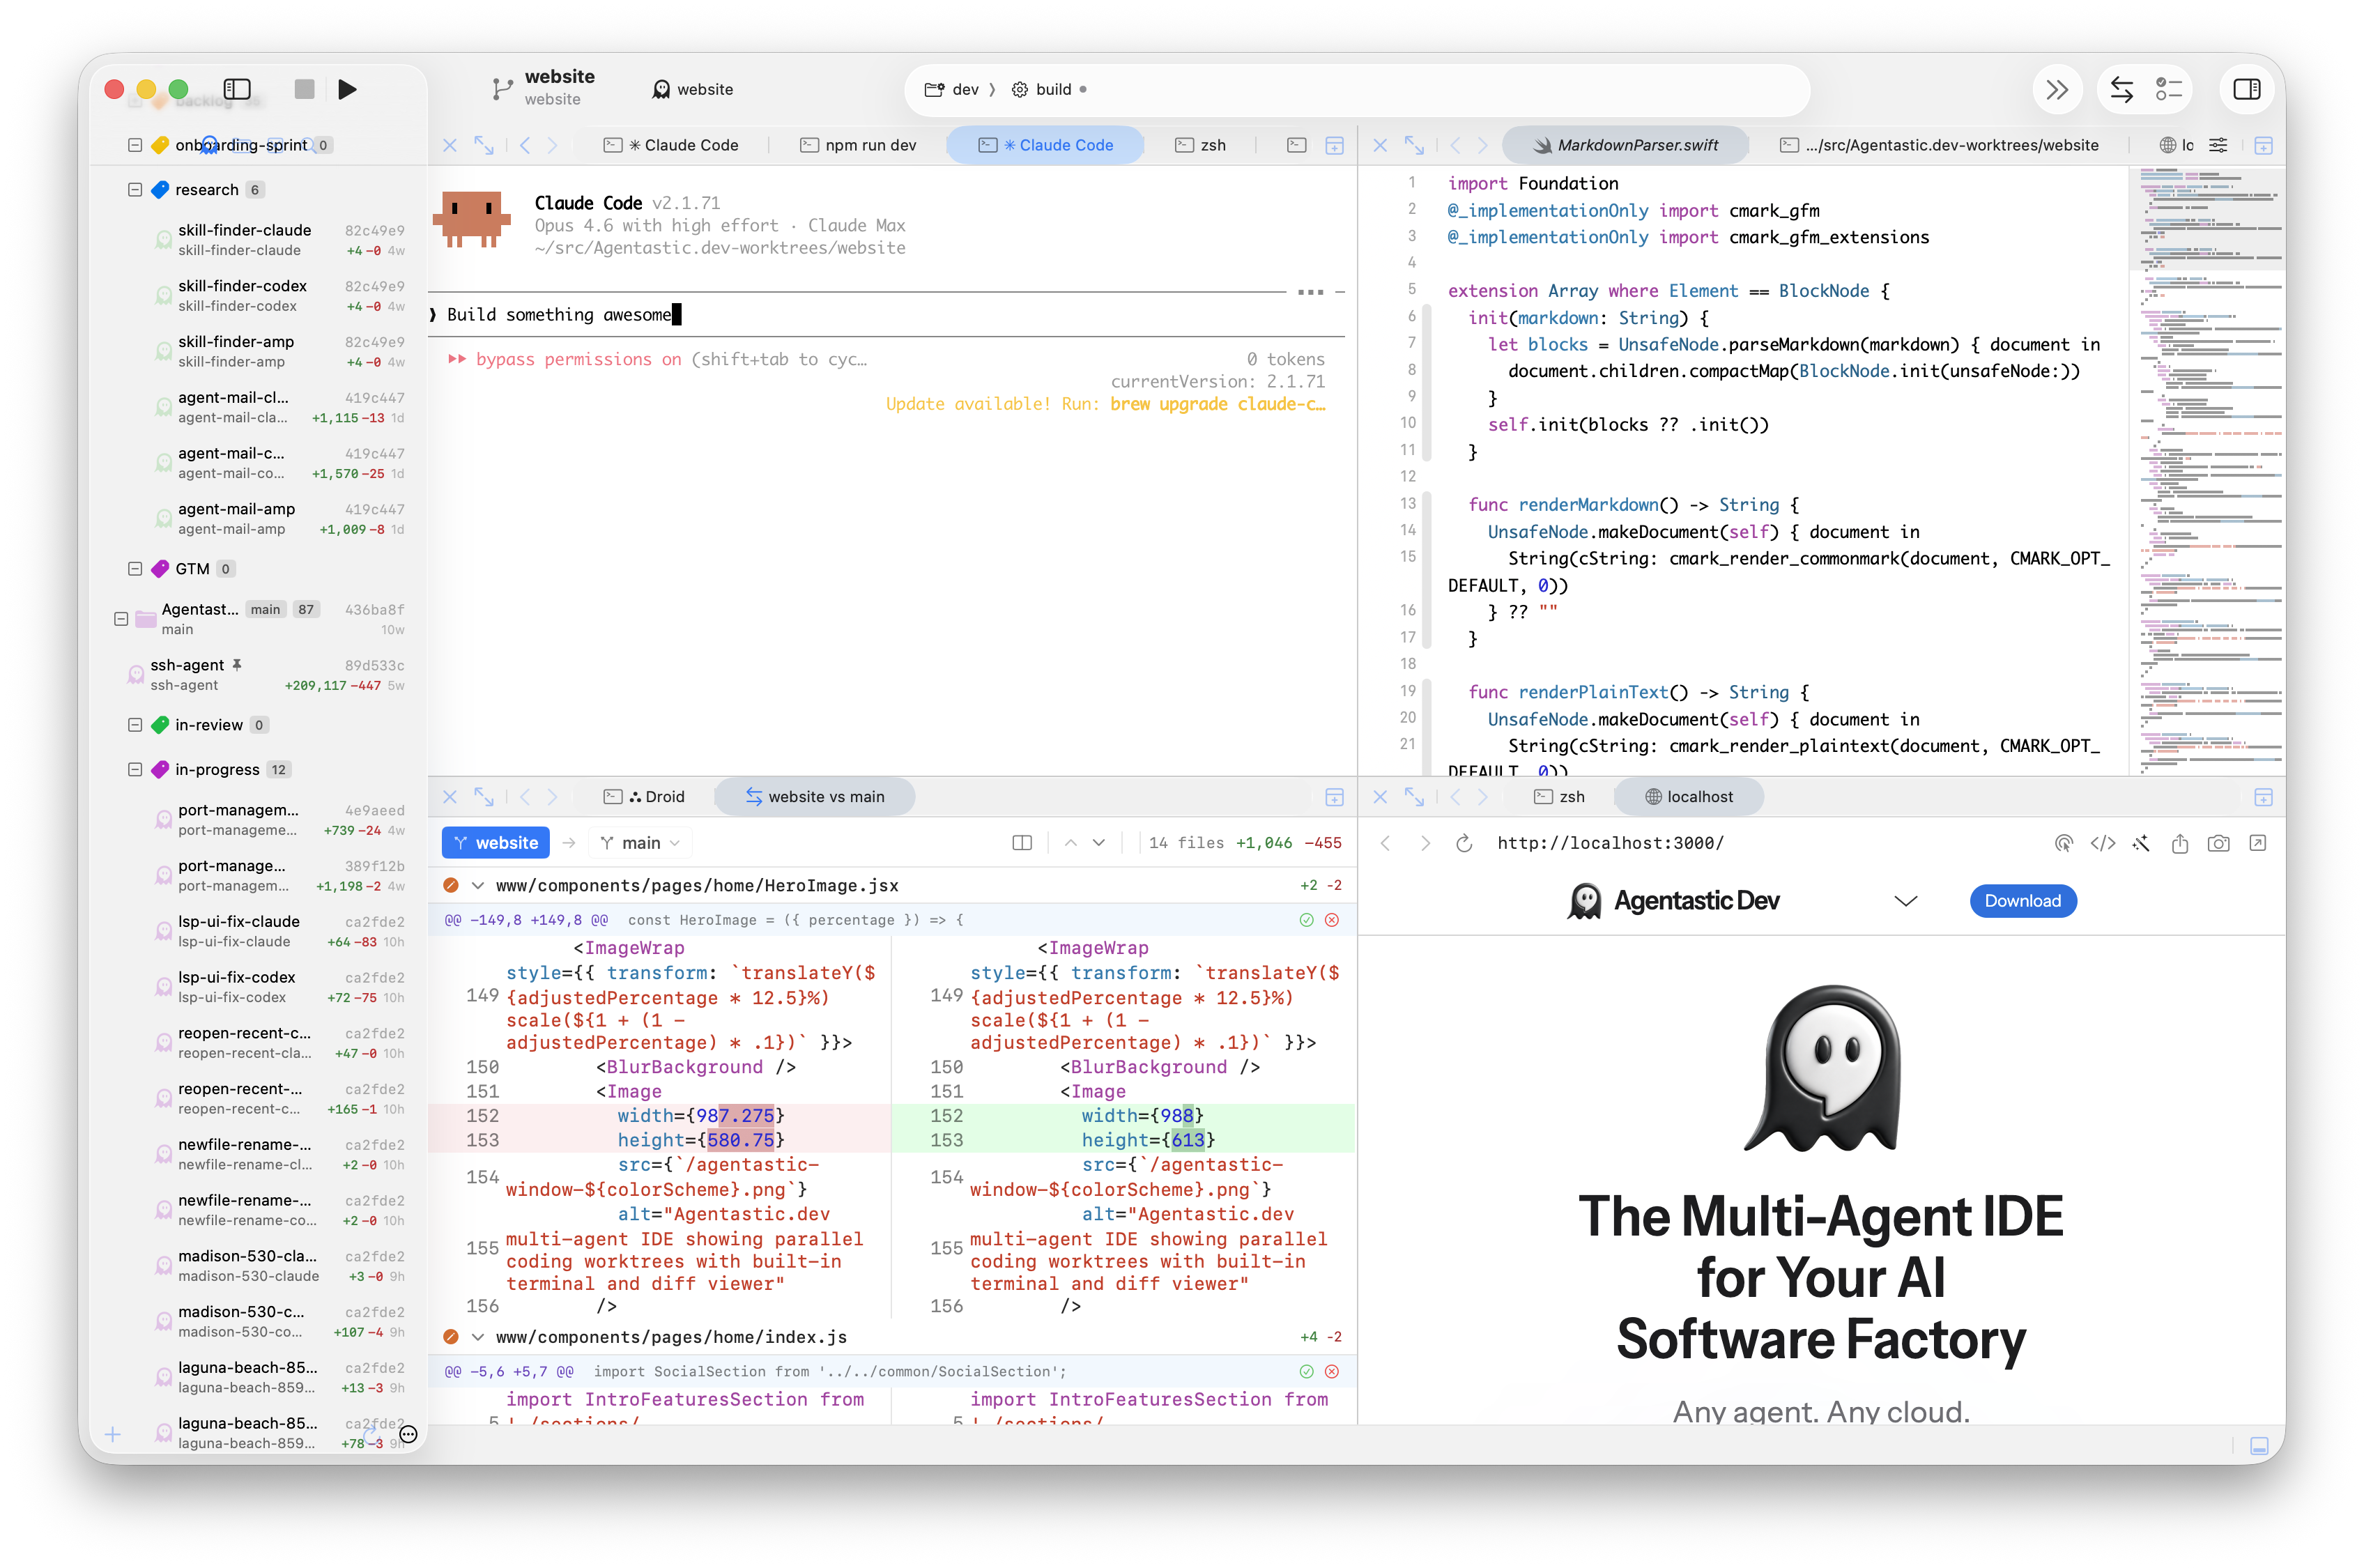The height and width of the screenshot is (1568, 2364).
Task: Collapse HeroImage.jsx file diff chevron
Action: (478, 886)
